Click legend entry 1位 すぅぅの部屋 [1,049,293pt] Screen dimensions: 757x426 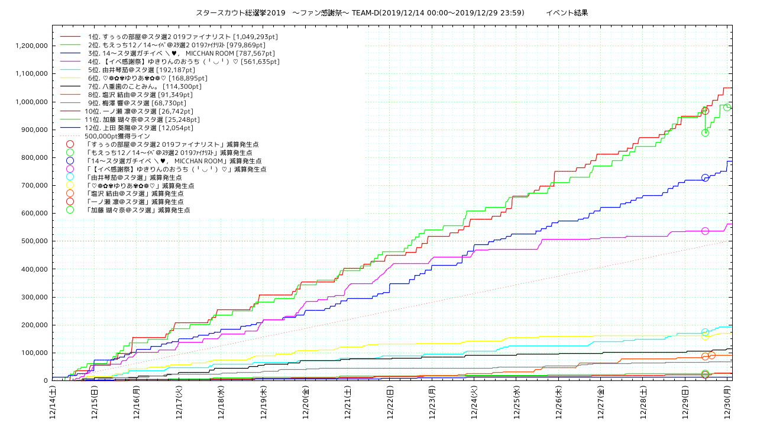[x=183, y=37]
